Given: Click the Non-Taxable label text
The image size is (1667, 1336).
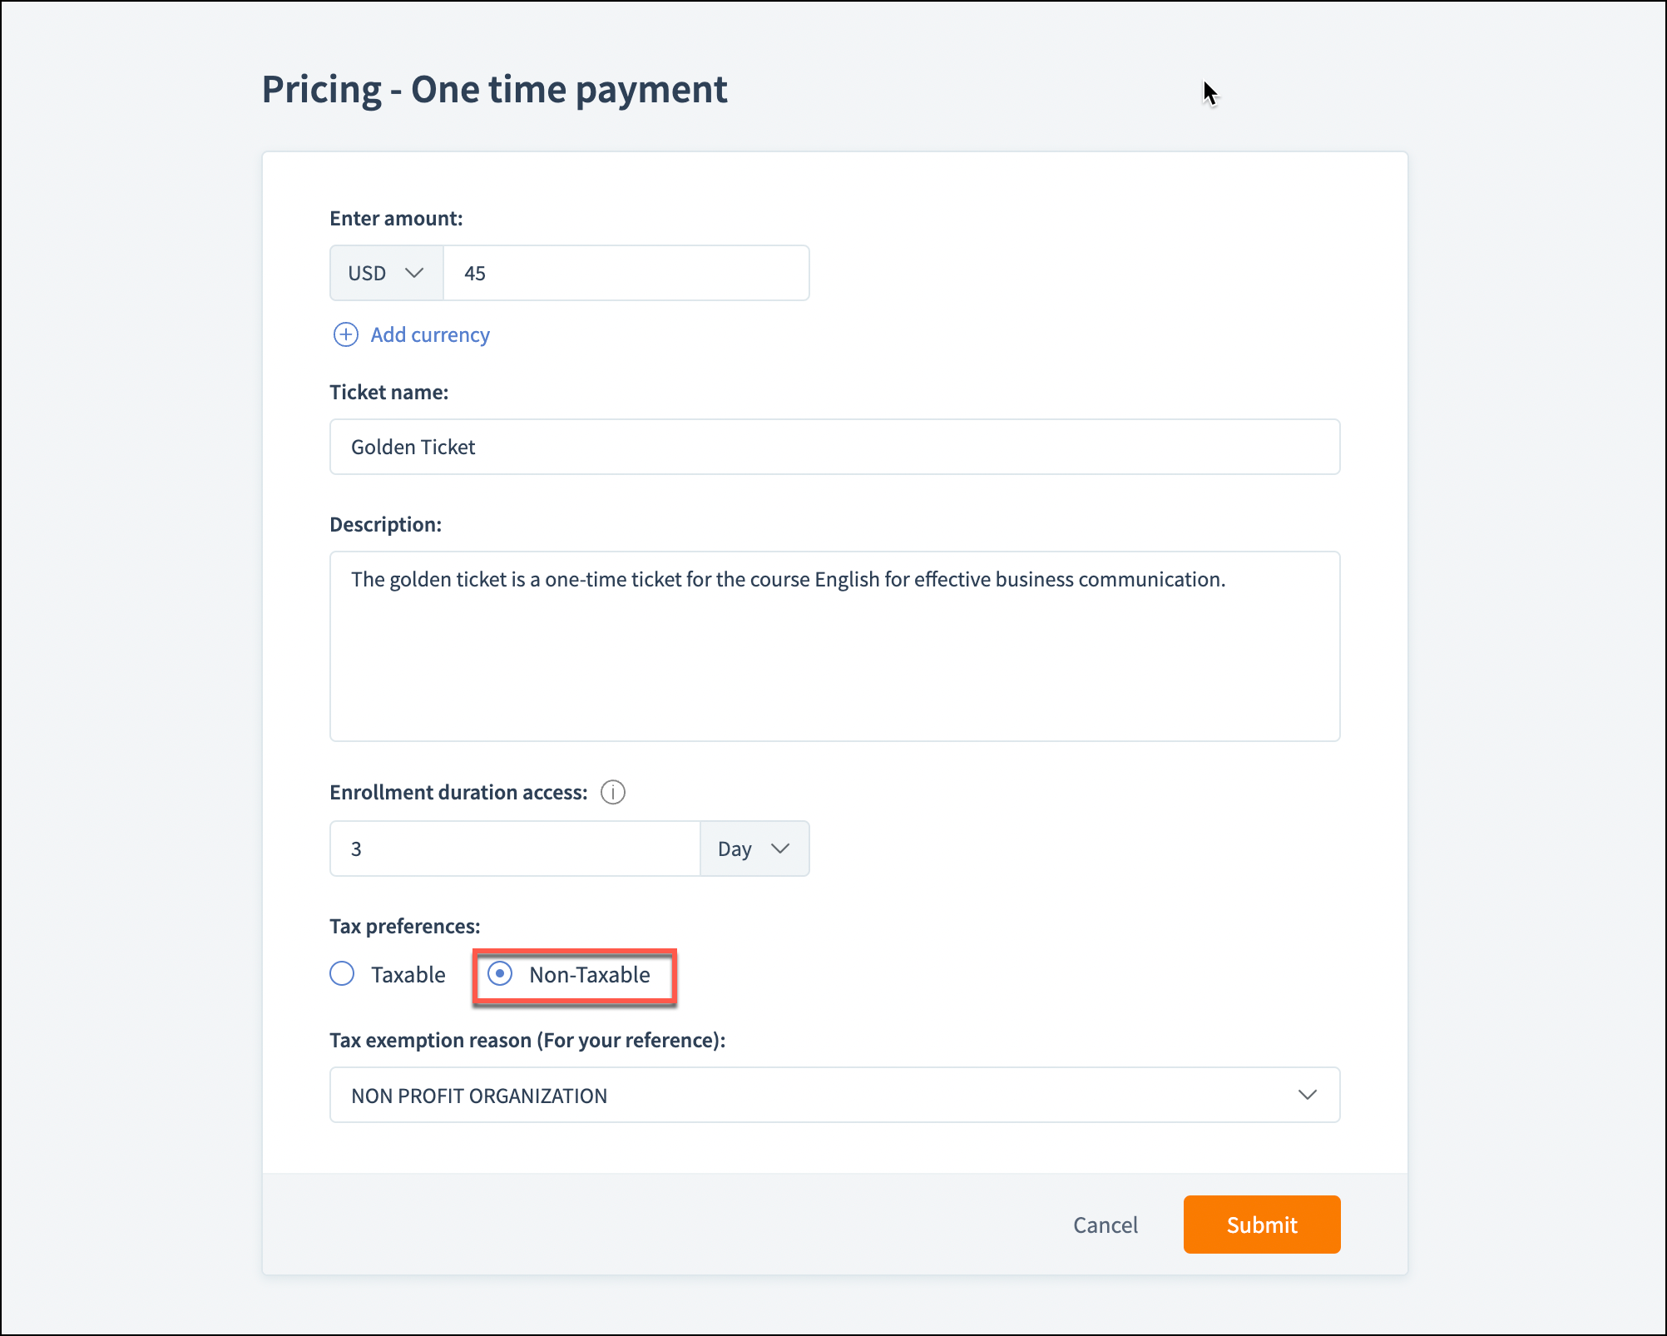Looking at the screenshot, I should coord(590,974).
